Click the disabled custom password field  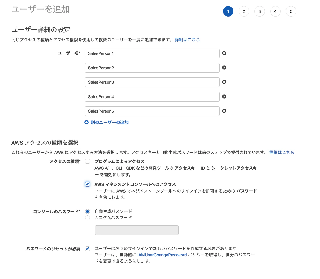[137, 230]
